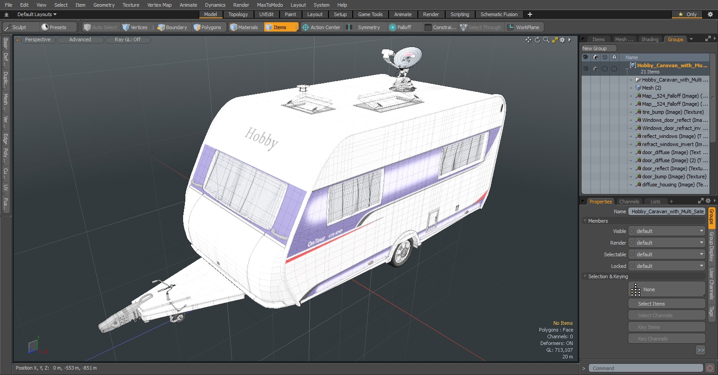Click Select Channels button
The height and width of the screenshot is (375, 718).
point(667,315)
